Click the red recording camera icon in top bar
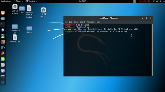Viewport: 165px width, 92px height. tap(148, 1)
